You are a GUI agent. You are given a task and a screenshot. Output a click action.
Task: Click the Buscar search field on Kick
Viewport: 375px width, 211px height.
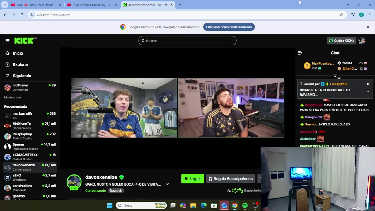tap(187, 41)
